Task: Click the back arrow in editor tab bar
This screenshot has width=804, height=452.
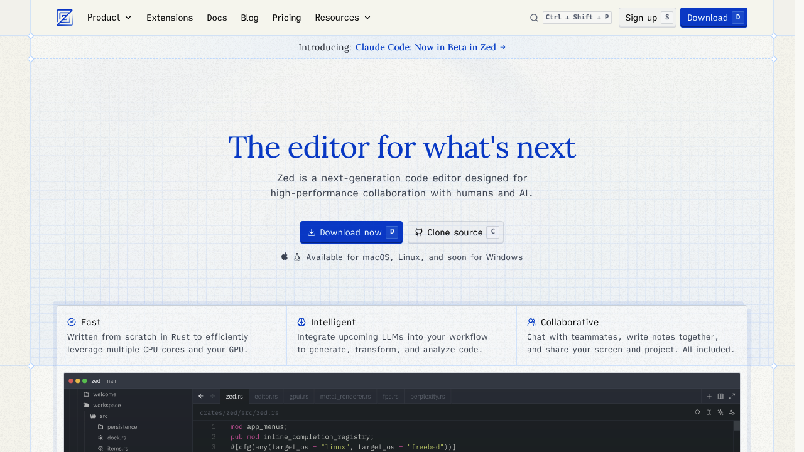Action: [x=201, y=396]
